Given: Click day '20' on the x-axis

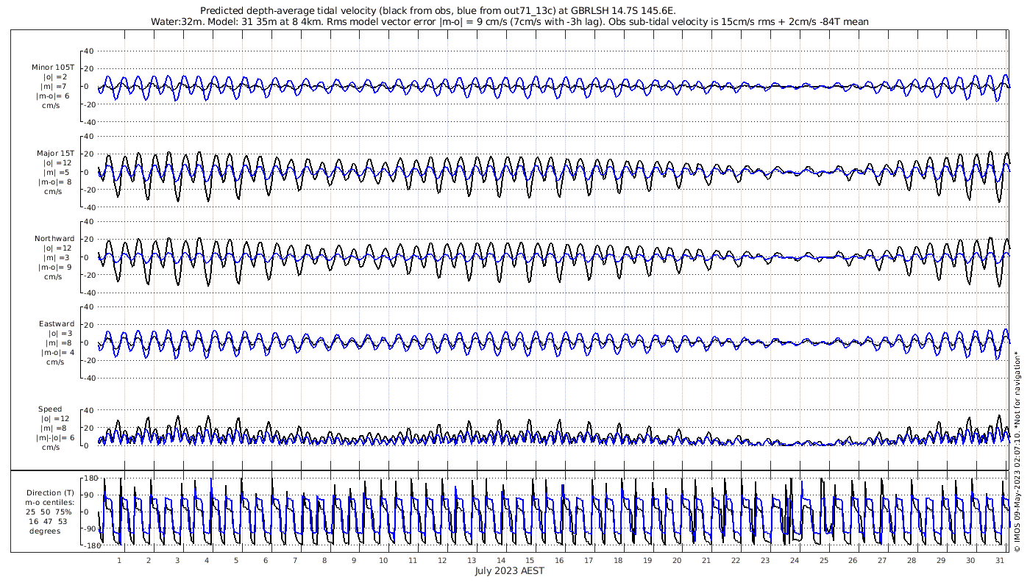Looking at the screenshot, I should [676, 560].
